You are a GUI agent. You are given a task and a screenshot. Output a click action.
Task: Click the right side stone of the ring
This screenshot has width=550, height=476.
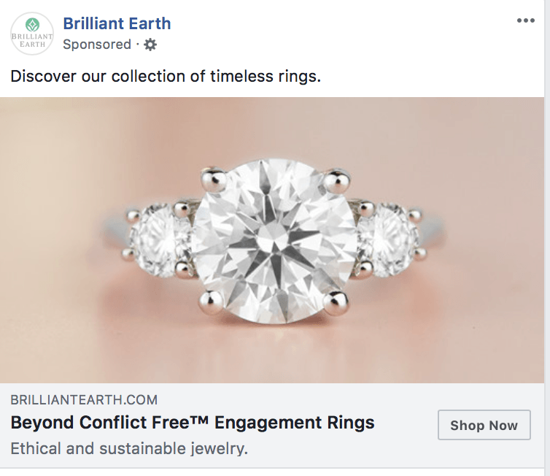click(387, 239)
